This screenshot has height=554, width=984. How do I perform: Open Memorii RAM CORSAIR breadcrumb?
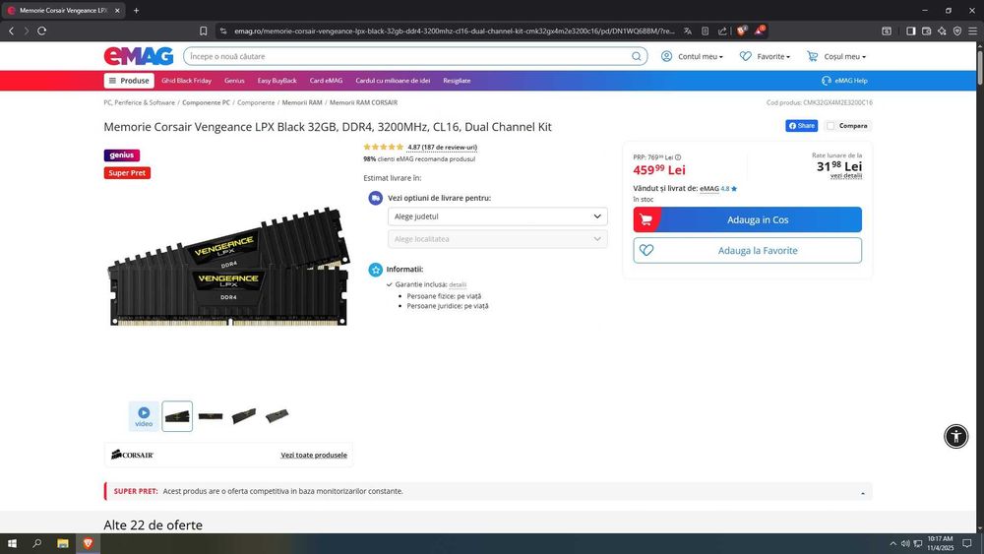coord(363,102)
